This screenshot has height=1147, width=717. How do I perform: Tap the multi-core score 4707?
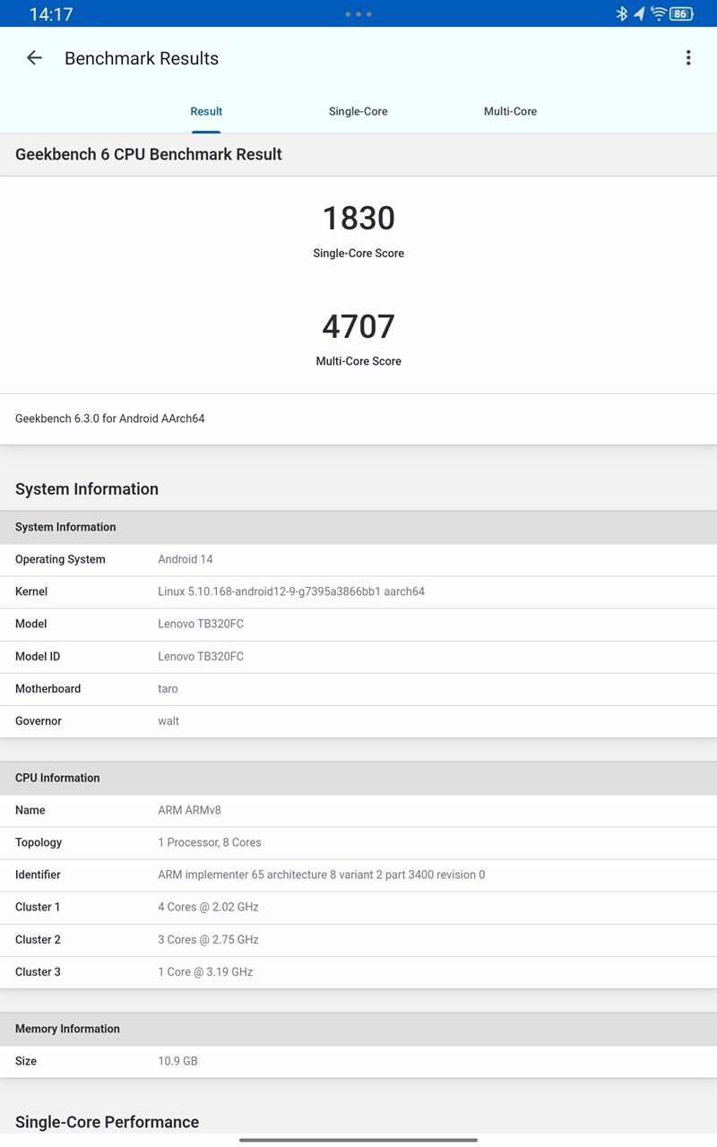pos(358,326)
